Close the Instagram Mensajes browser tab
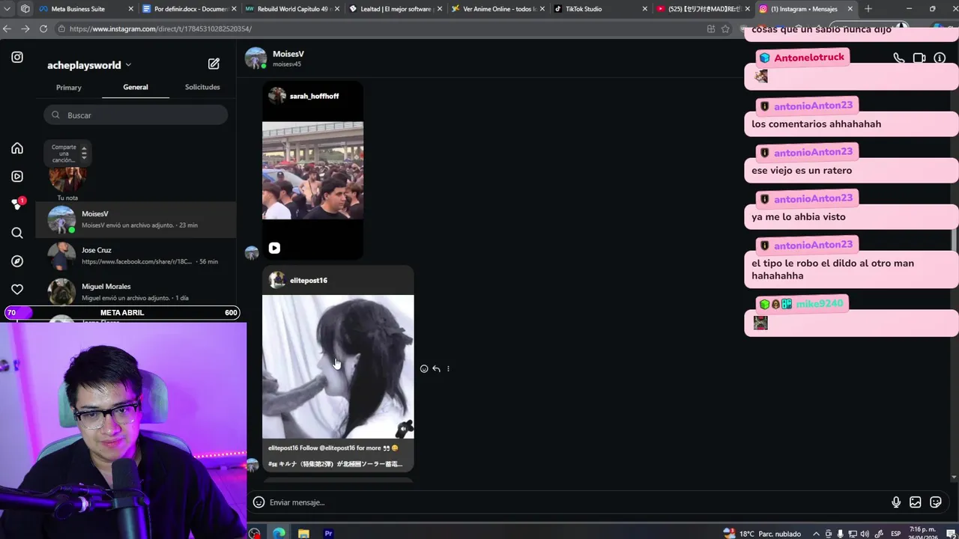This screenshot has width=959, height=539. pos(850,9)
